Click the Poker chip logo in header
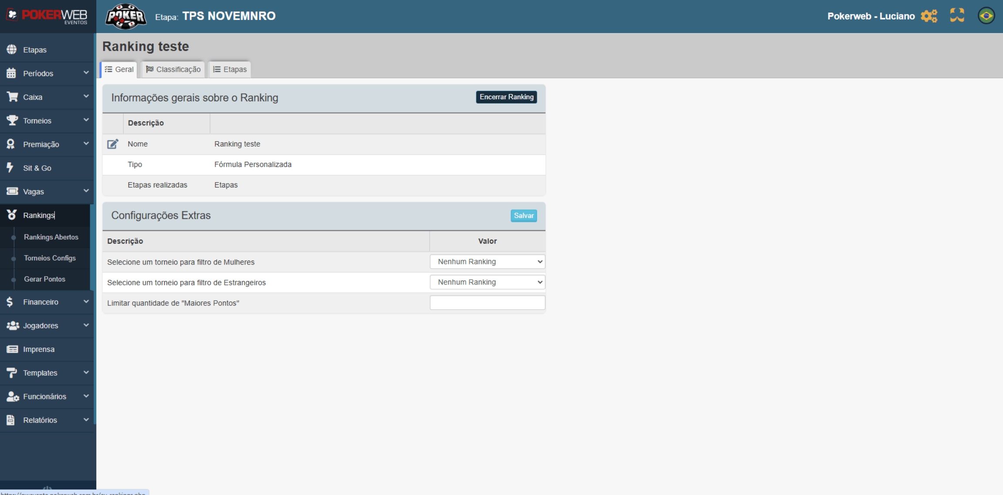The height and width of the screenshot is (495, 1003). pos(126,17)
